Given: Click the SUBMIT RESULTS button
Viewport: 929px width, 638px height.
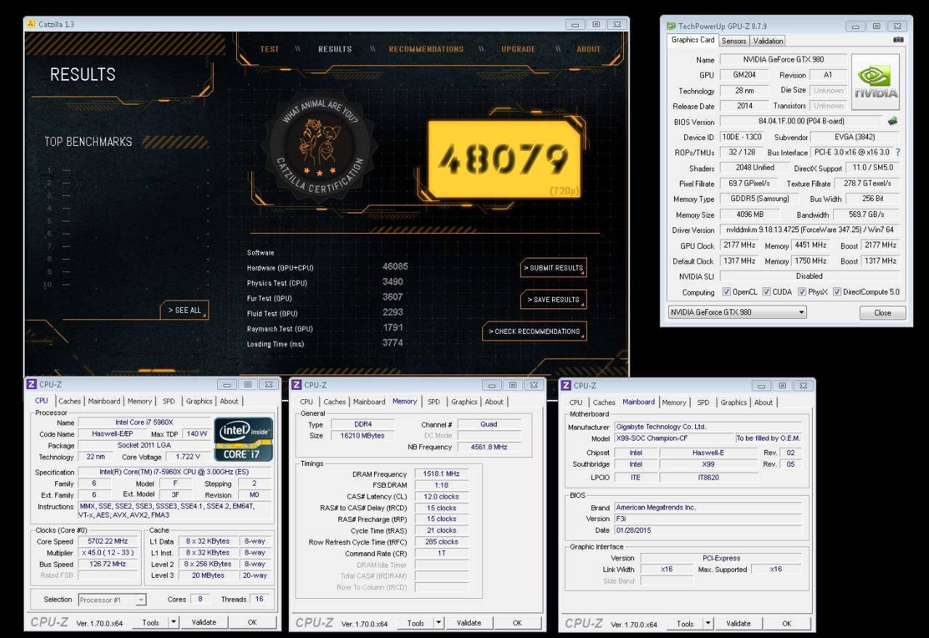Looking at the screenshot, I should tap(553, 268).
